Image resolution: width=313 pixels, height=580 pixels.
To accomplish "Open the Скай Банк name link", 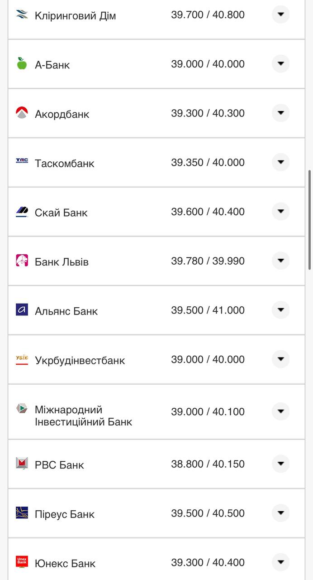I will [x=61, y=213].
